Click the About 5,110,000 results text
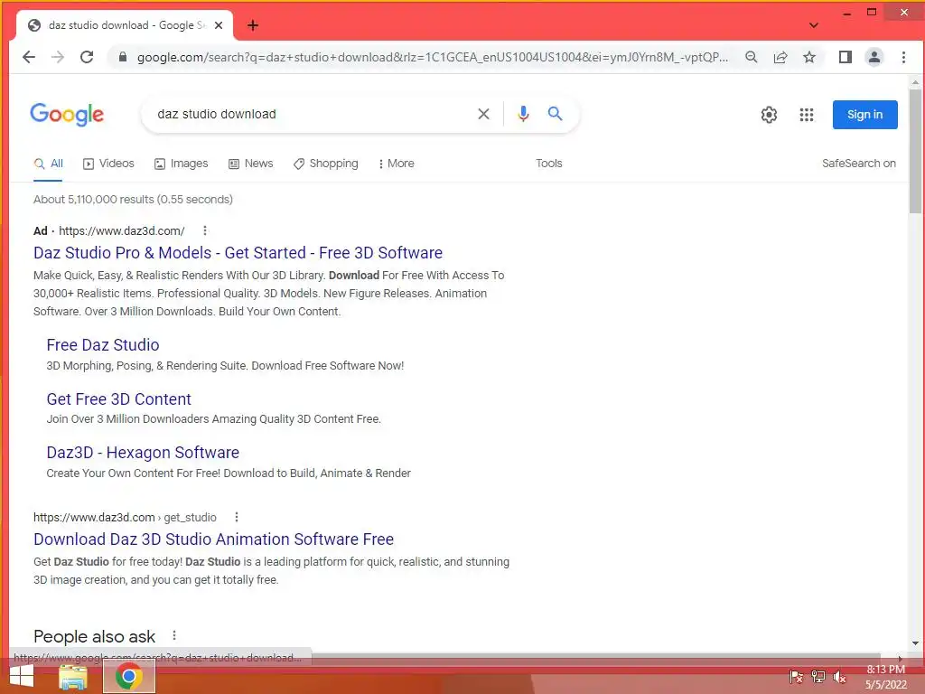This screenshot has height=694, width=925. click(133, 200)
